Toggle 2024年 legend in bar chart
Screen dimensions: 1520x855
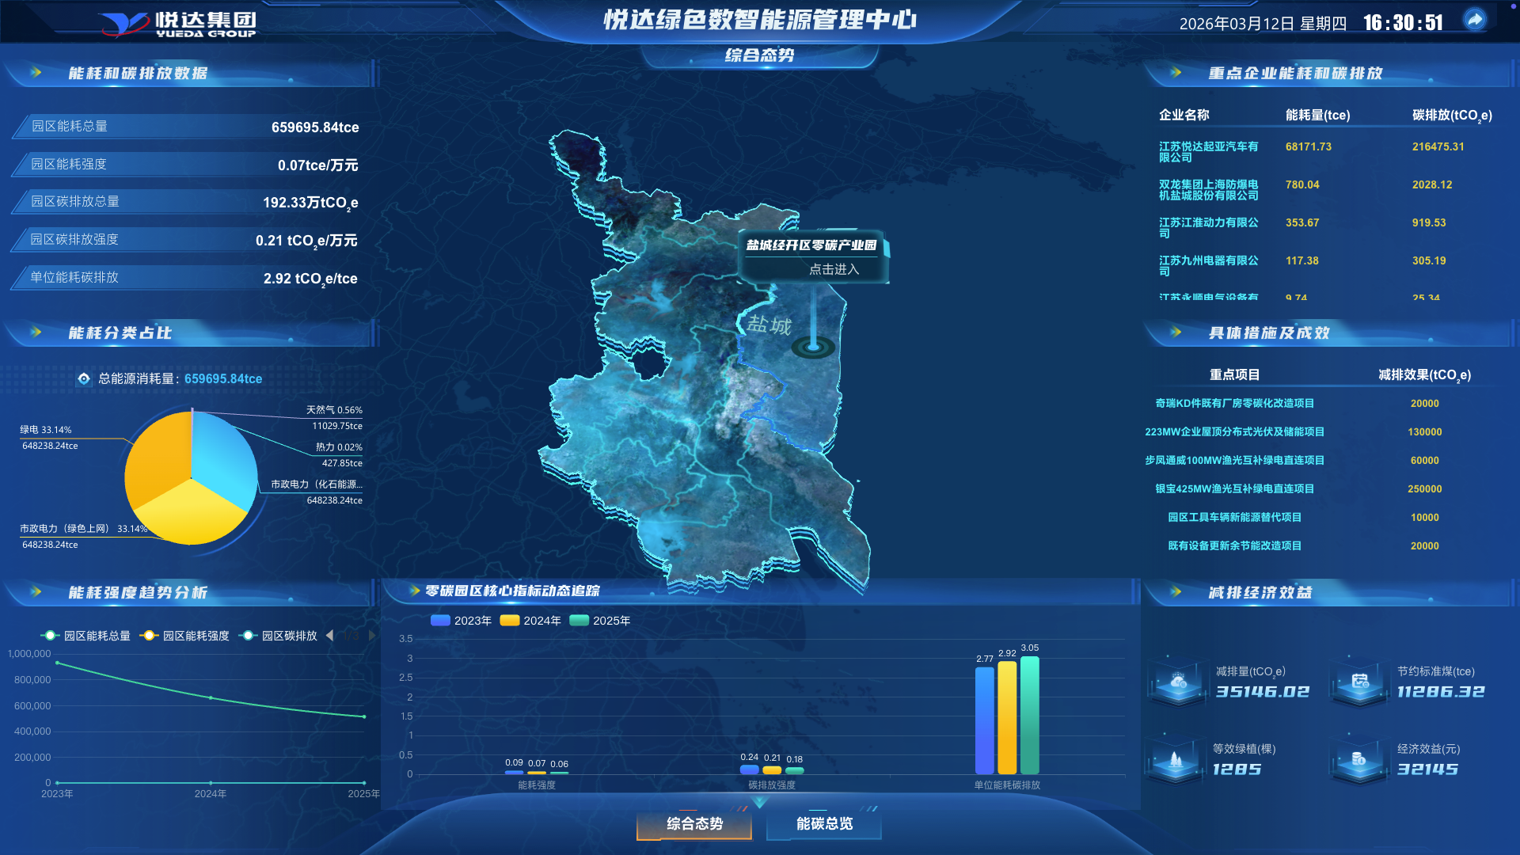pos(530,621)
